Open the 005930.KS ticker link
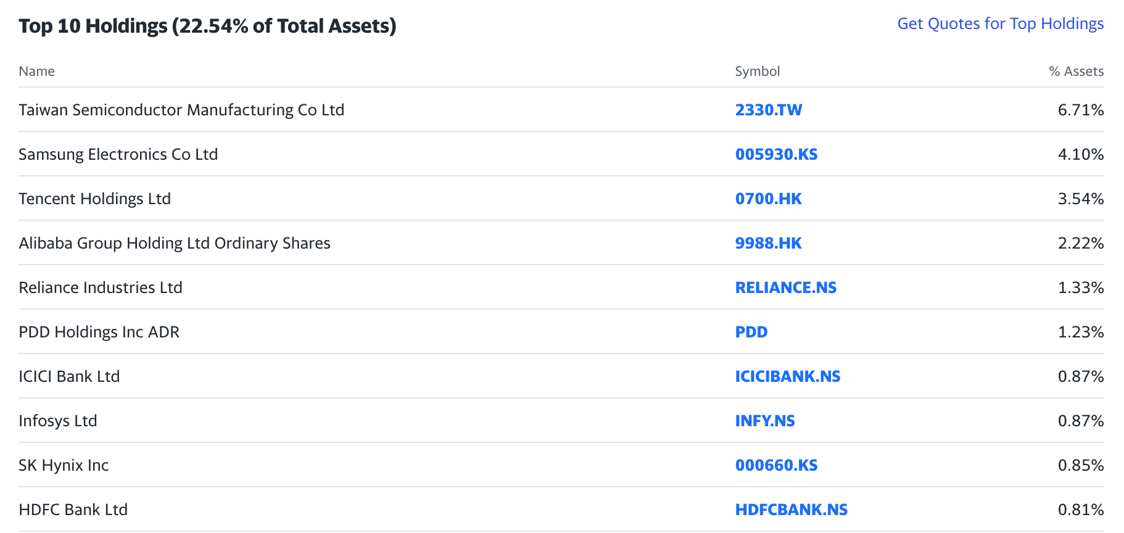 pyautogui.click(x=776, y=154)
